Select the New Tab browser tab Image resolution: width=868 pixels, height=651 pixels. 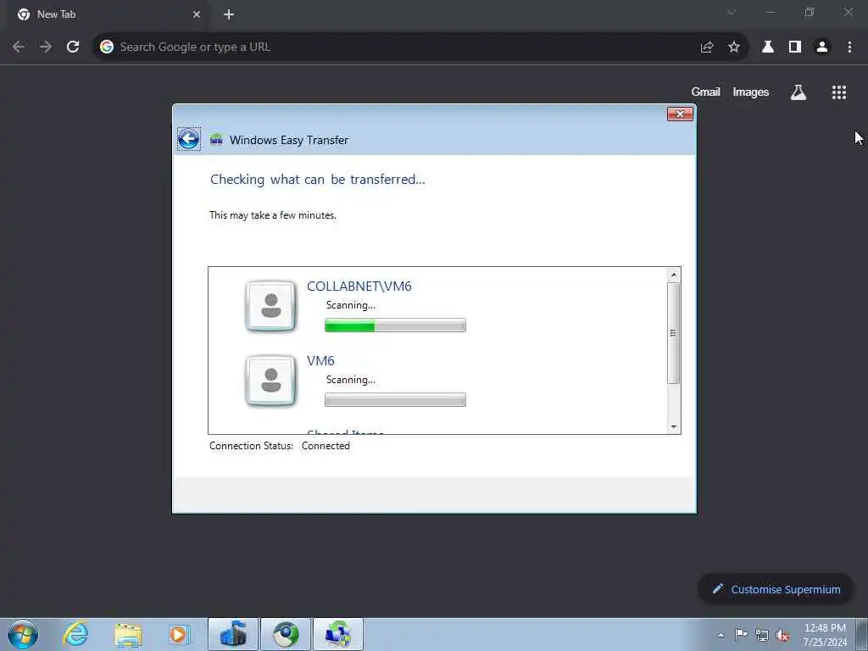click(x=108, y=14)
